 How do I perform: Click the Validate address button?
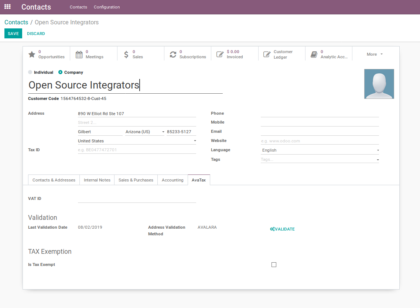(x=283, y=229)
